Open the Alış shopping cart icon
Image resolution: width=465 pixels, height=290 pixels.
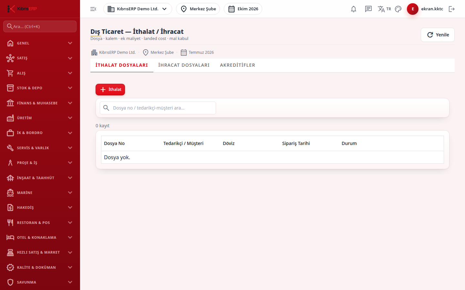click(10, 73)
